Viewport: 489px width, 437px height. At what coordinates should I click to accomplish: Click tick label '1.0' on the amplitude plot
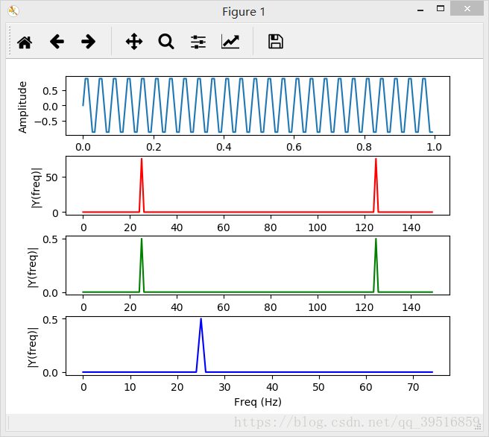click(434, 147)
